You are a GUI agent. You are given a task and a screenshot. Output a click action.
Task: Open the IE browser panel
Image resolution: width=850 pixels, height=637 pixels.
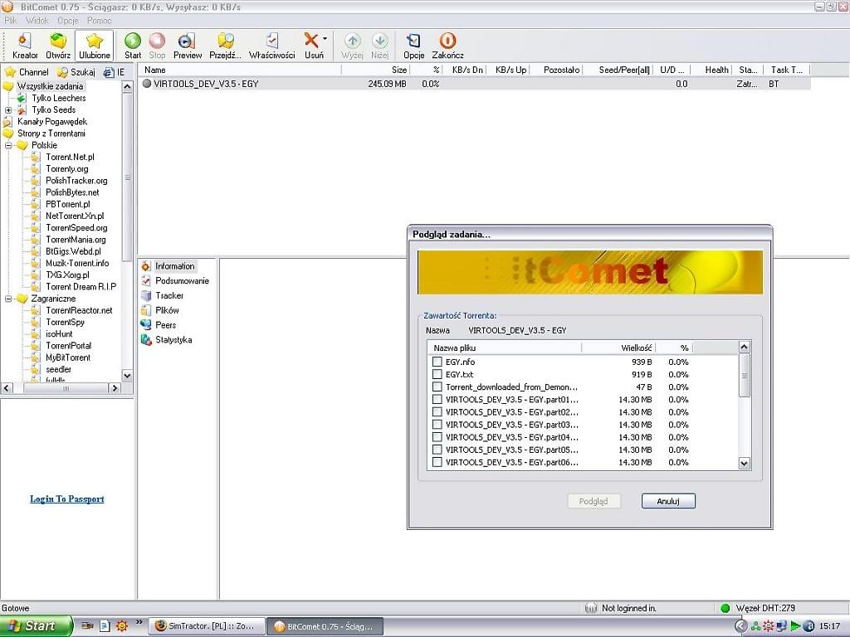pyautogui.click(x=115, y=72)
